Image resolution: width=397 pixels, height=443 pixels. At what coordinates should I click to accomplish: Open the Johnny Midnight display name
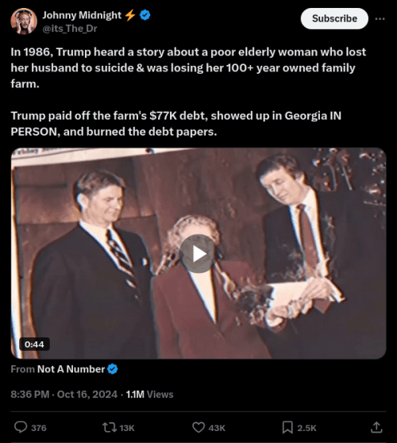[82, 15]
